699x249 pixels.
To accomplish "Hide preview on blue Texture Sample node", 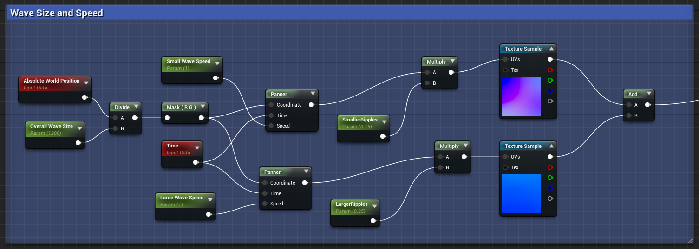I will tap(551, 146).
